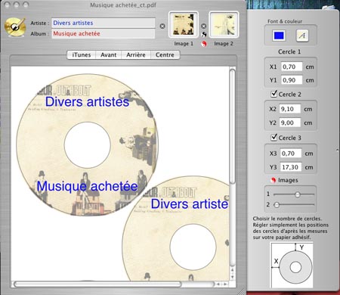Click the Images slider 1 knob
This screenshot has height=295, width=340.
pyautogui.click(x=298, y=194)
